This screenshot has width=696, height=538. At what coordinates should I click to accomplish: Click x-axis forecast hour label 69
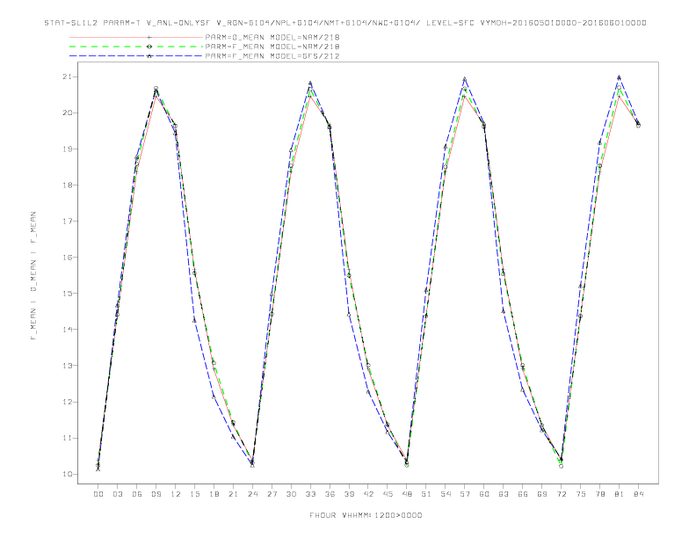tap(542, 494)
